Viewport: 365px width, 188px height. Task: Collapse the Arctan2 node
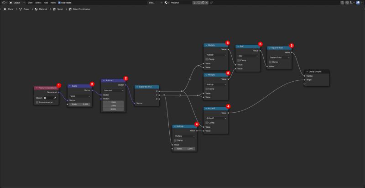[206, 109]
